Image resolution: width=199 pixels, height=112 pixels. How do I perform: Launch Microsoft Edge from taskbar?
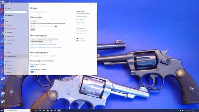(x=40, y=110)
